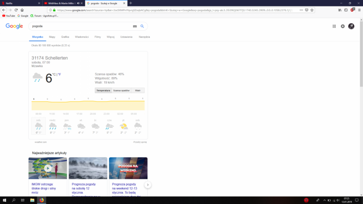The height and width of the screenshot is (204, 363).
Task: Open File Explorer from the taskbar
Action: pos(32,200)
